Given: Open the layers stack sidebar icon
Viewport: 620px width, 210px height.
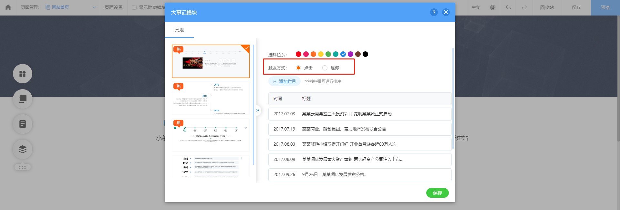Looking at the screenshot, I should (x=23, y=149).
